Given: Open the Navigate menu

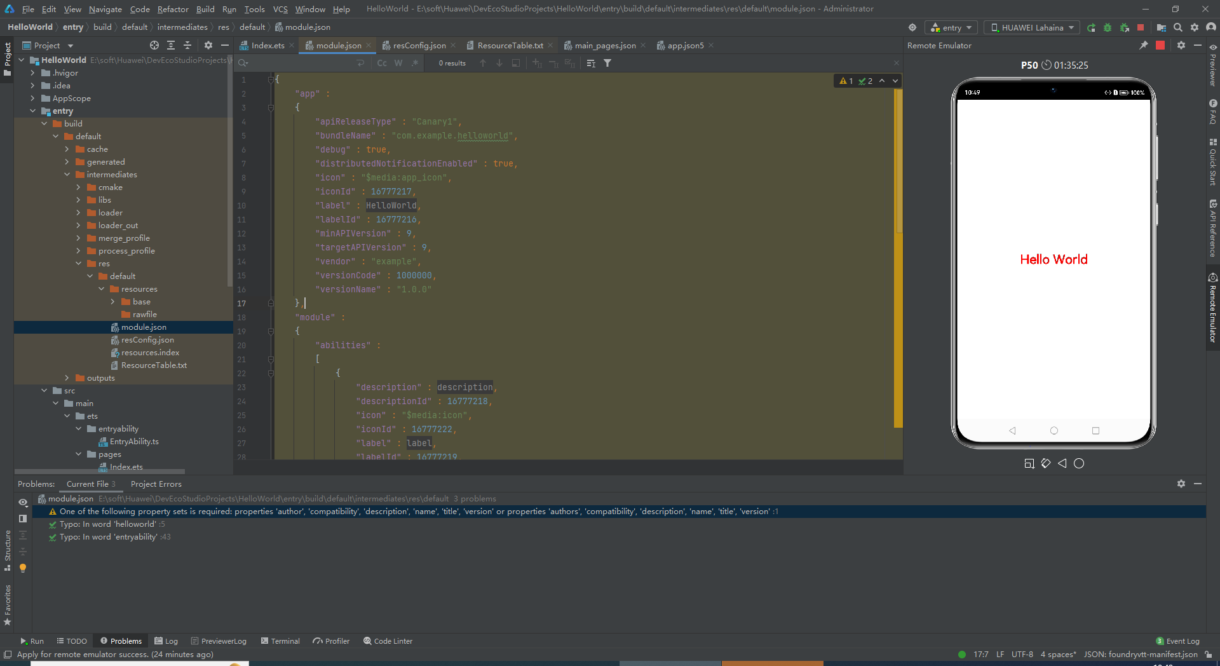Looking at the screenshot, I should (105, 9).
